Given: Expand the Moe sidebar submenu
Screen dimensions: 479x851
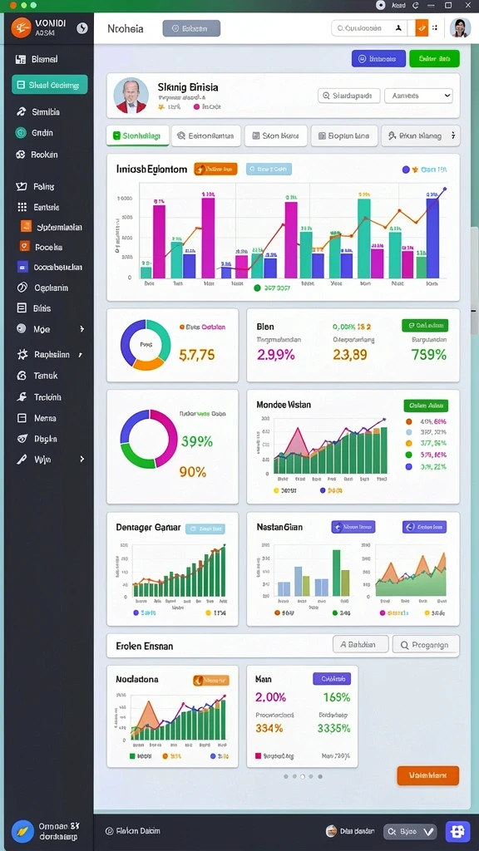Looking at the screenshot, I should point(82,329).
